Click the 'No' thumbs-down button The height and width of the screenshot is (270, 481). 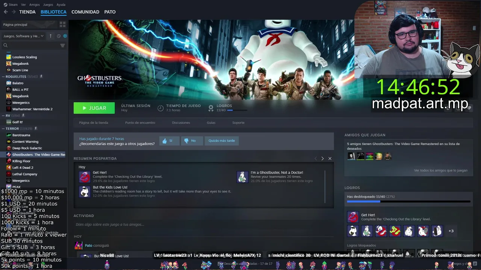[192, 141]
